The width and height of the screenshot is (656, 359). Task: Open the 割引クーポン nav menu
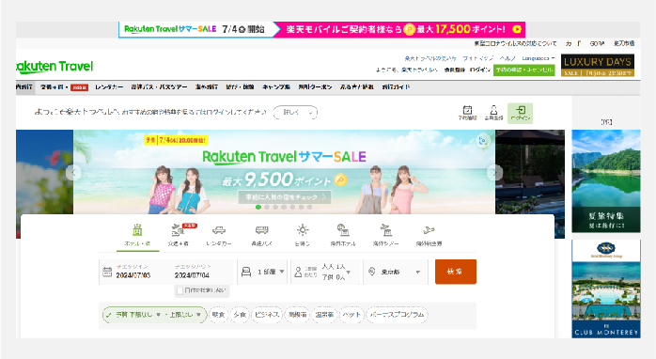coord(315,87)
